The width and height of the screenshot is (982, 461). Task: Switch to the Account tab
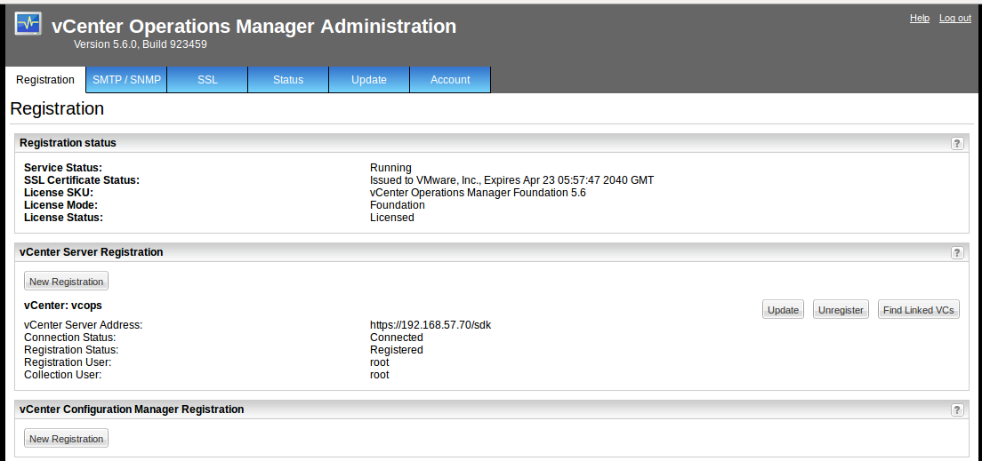coord(450,80)
